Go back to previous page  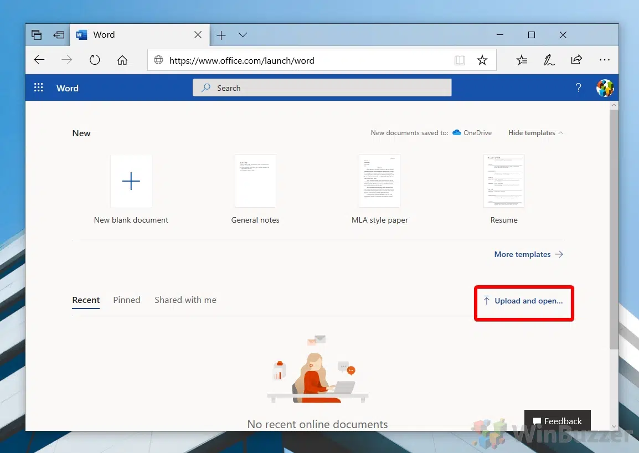[x=39, y=60]
